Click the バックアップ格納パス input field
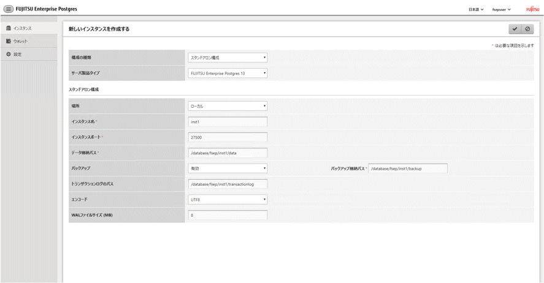 tap(408, 168)
